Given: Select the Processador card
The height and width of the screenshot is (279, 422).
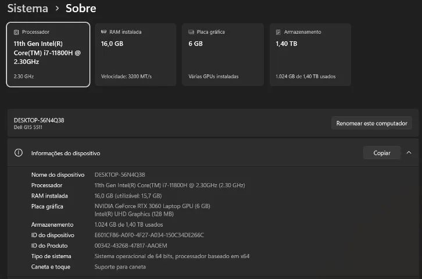Looking at the screenshot, I should click(48, 55).
